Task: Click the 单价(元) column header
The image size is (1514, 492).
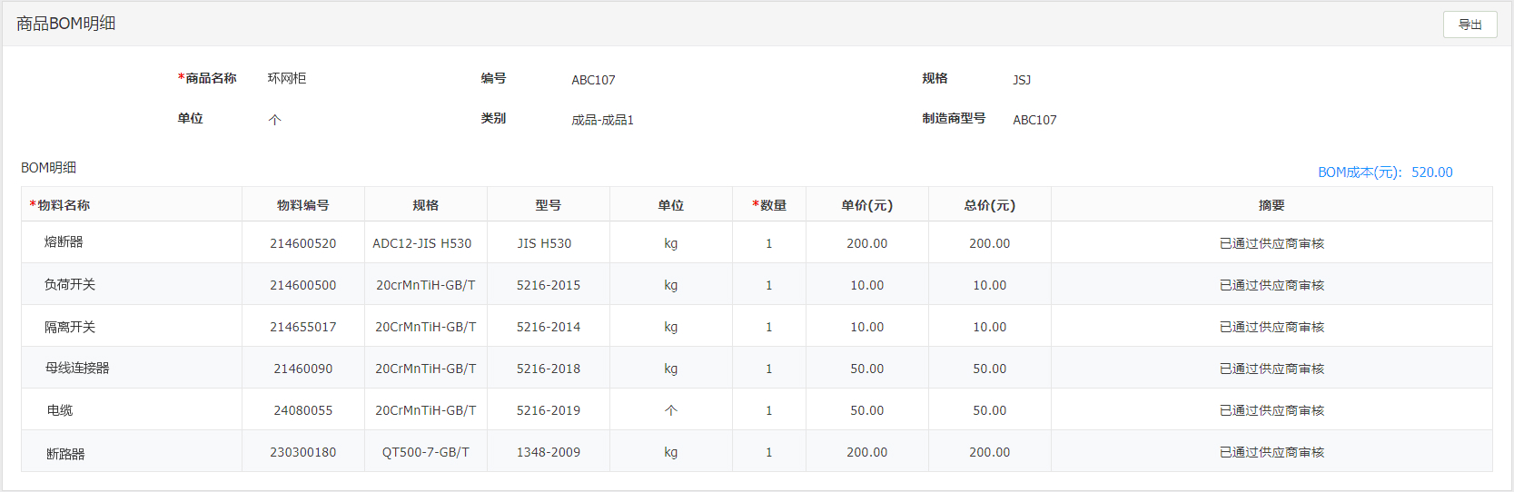Action: tap(867, 205)
